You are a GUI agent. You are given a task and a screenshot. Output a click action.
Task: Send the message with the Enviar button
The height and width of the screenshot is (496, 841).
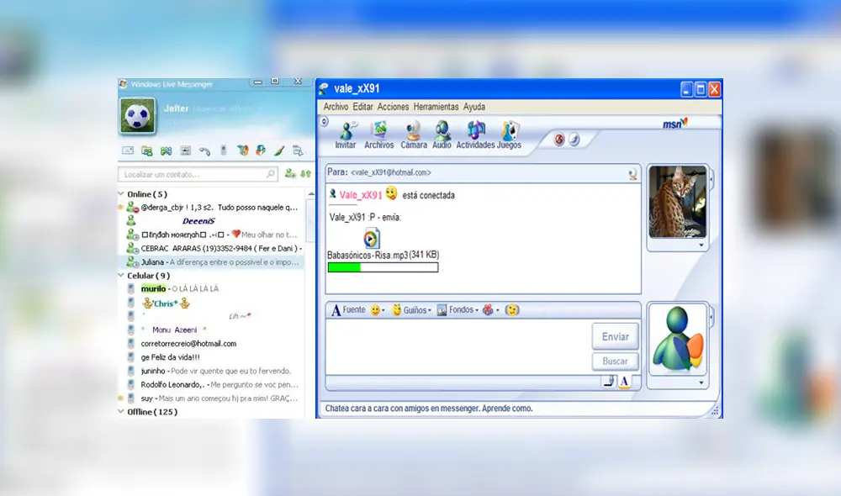pos(615,336)
